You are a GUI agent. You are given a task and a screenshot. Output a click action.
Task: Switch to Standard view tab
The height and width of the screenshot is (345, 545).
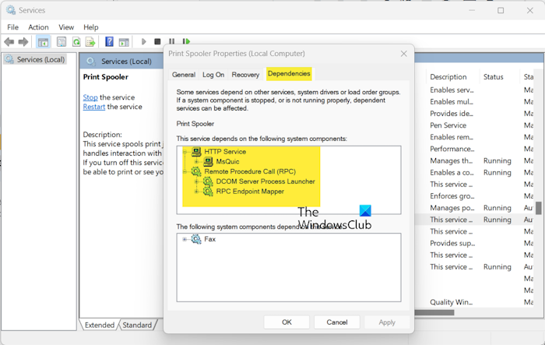137,325
